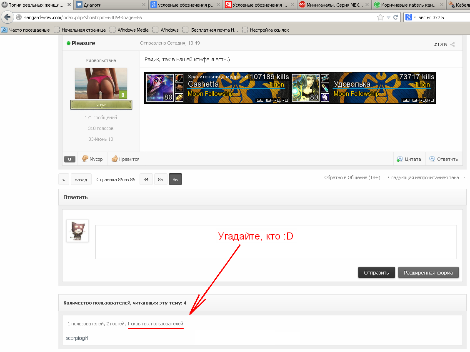The width and height of the screenshot is (470, 352).
Task: Bookmark this page with the star icon
Action: (380, 17)
